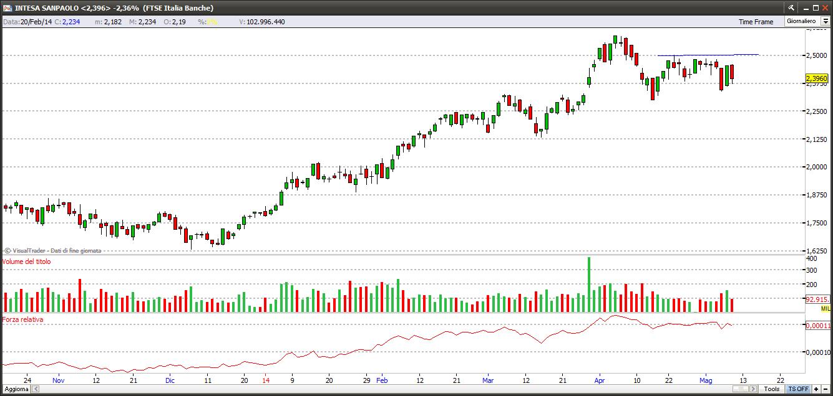Click the Forza relativa label
Viewport: 833px width, 396px height.
pyautogui.click(x=22, y=319)
